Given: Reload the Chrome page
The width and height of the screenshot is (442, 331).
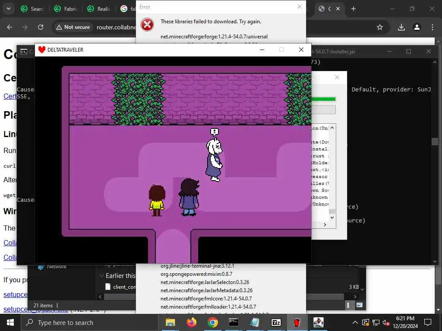Looking at the screenshot, I should pyautogui.click(x=41, y=27).
